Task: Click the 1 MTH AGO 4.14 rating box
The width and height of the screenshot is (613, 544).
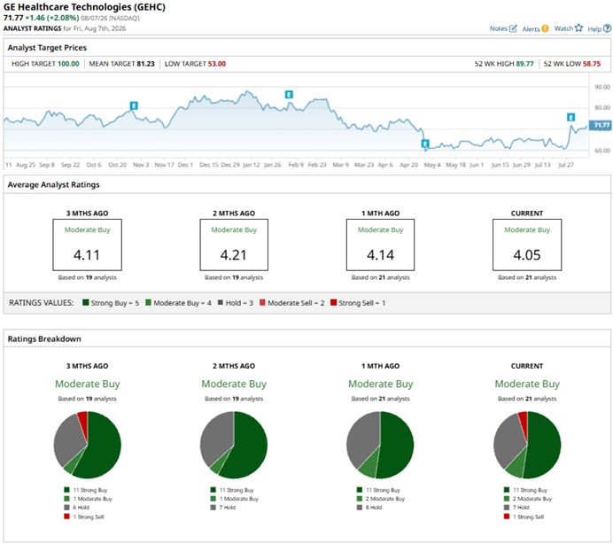Action: [x=380, y=245]
